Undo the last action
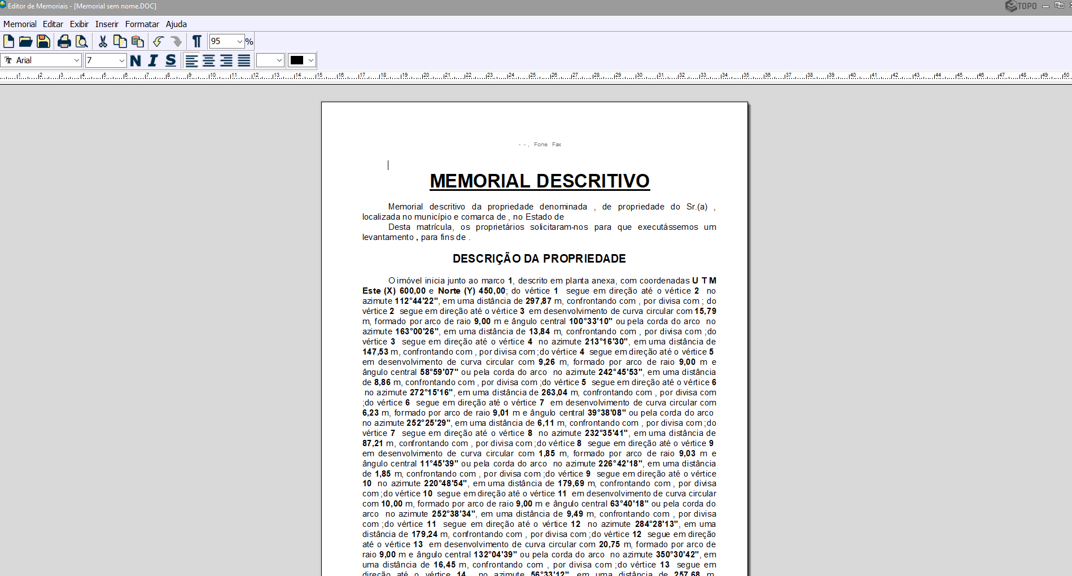 [x=159, y=41]
